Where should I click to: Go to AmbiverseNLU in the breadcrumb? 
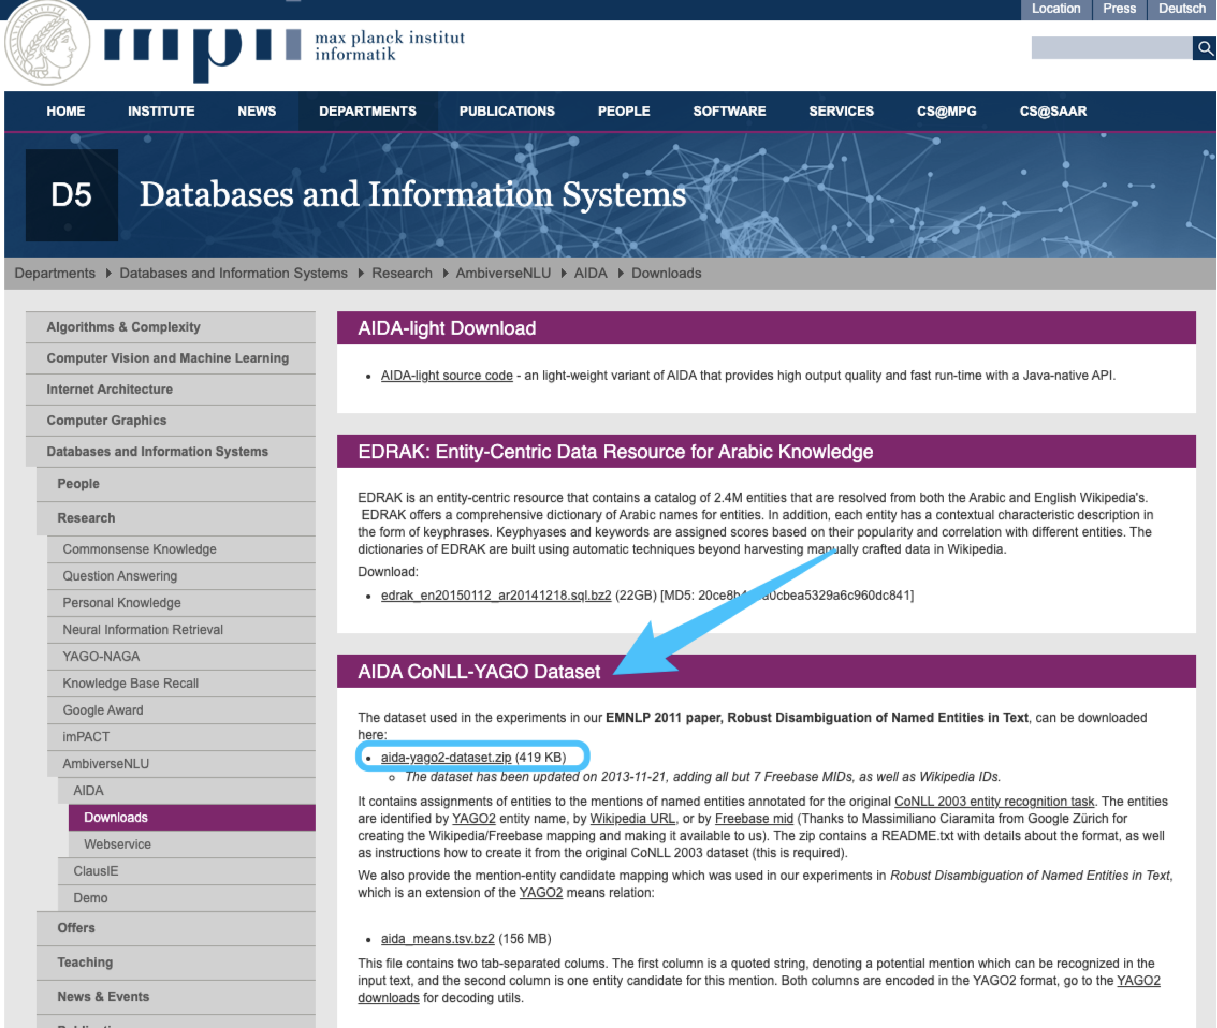coord(502,273)
